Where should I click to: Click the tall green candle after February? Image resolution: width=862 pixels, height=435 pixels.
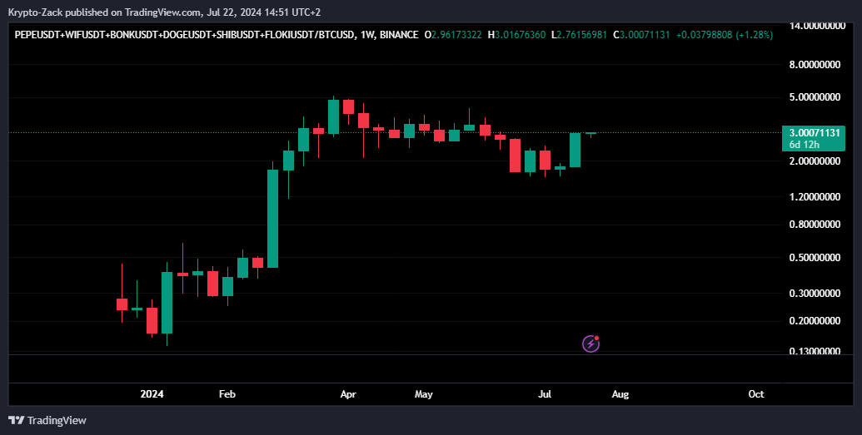coord(272,218)
